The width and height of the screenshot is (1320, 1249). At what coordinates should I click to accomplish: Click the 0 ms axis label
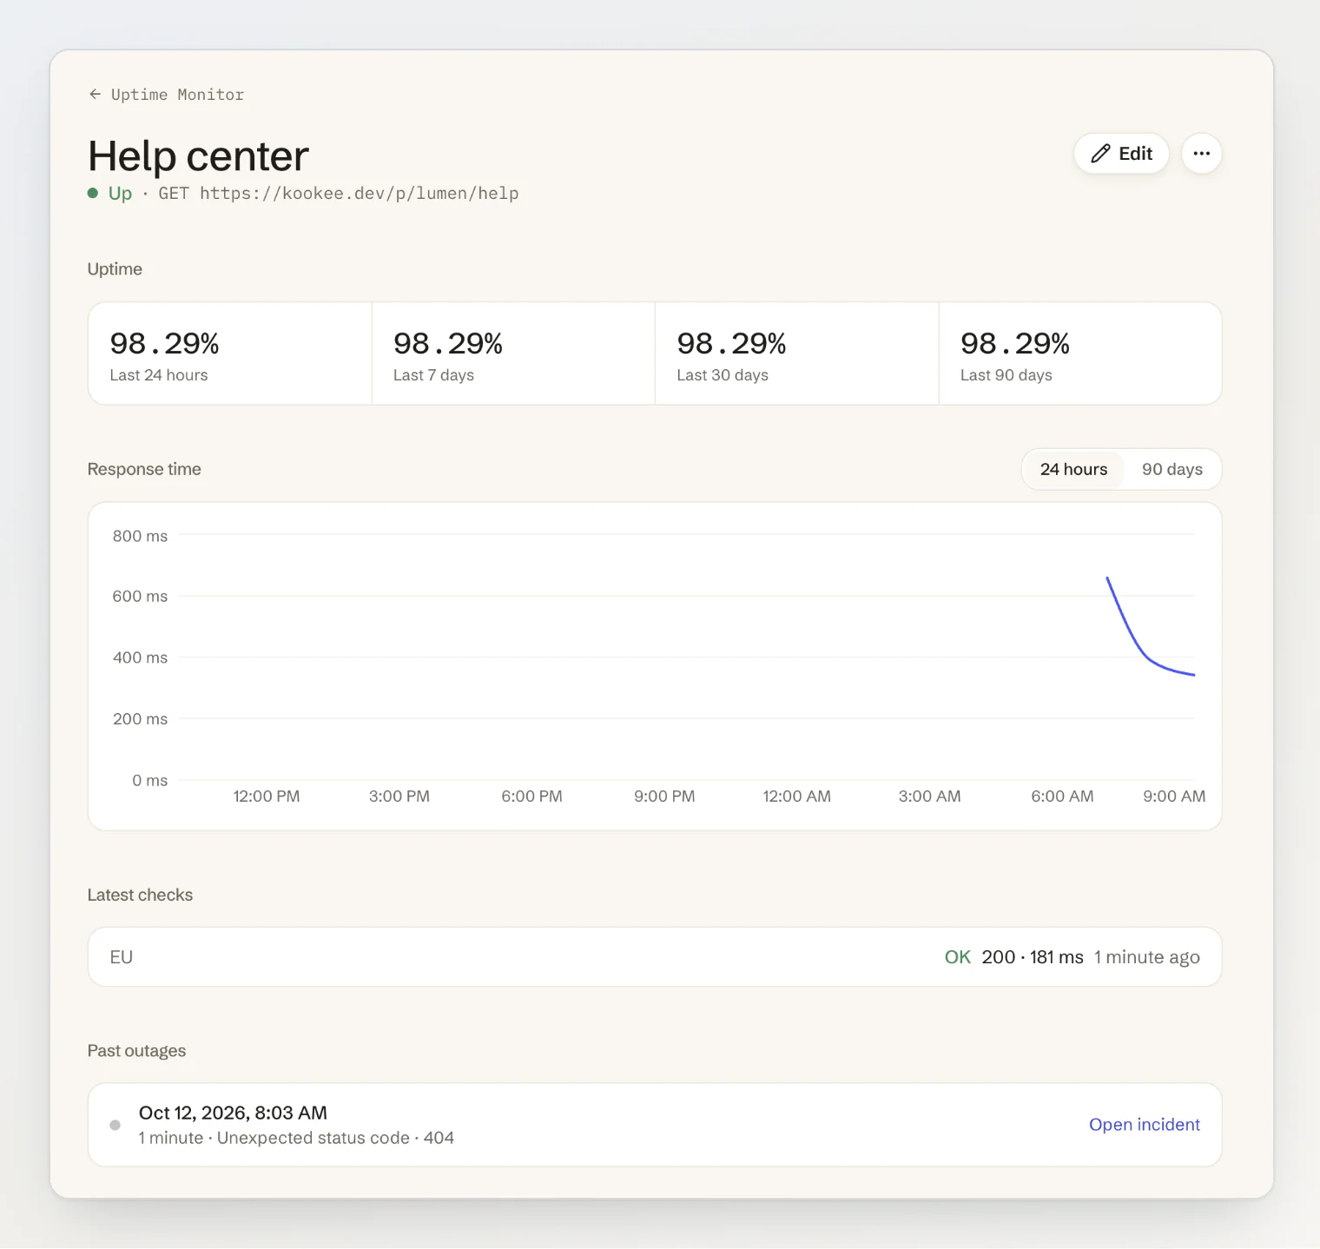click(x=149, y=781)
